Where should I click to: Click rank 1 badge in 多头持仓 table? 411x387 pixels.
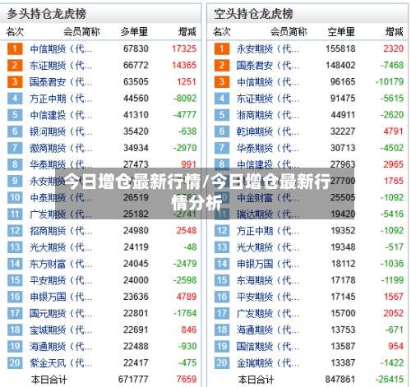click(15, 49)
